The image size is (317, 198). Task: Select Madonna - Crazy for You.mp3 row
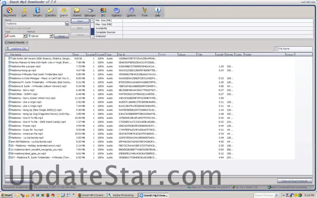point(150,129)
